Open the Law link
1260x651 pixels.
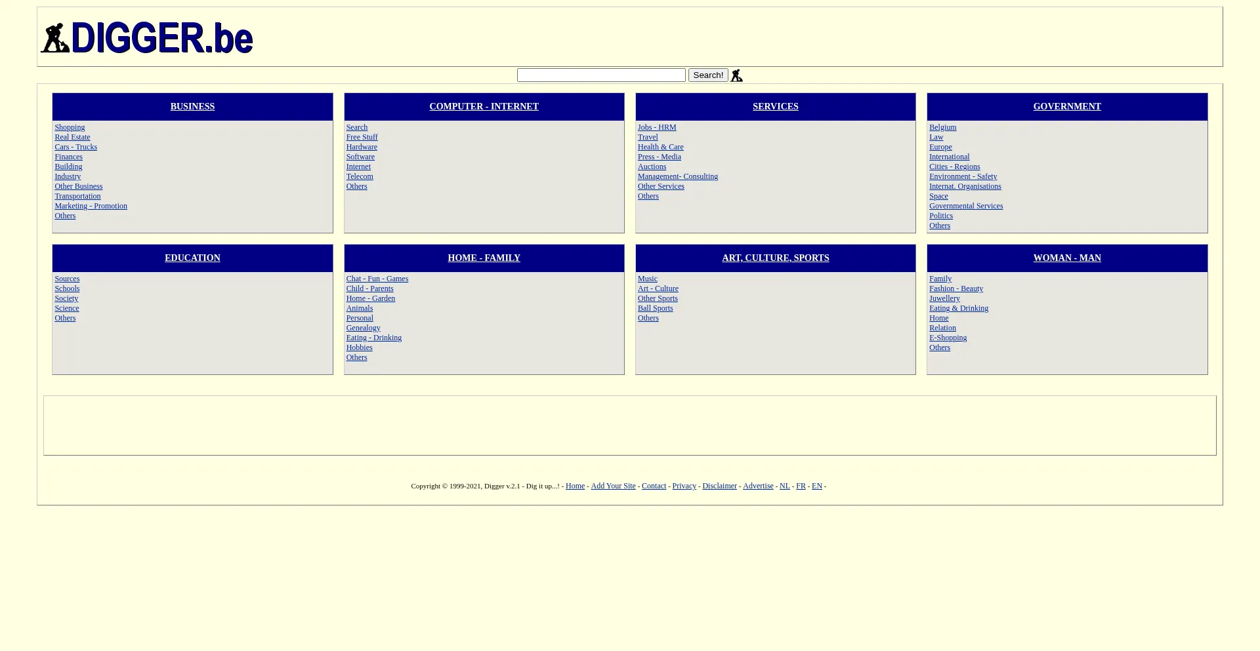(x=936, y=137)
